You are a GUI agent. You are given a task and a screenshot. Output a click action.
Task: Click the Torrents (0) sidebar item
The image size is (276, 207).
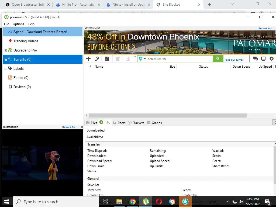point(42,59)
